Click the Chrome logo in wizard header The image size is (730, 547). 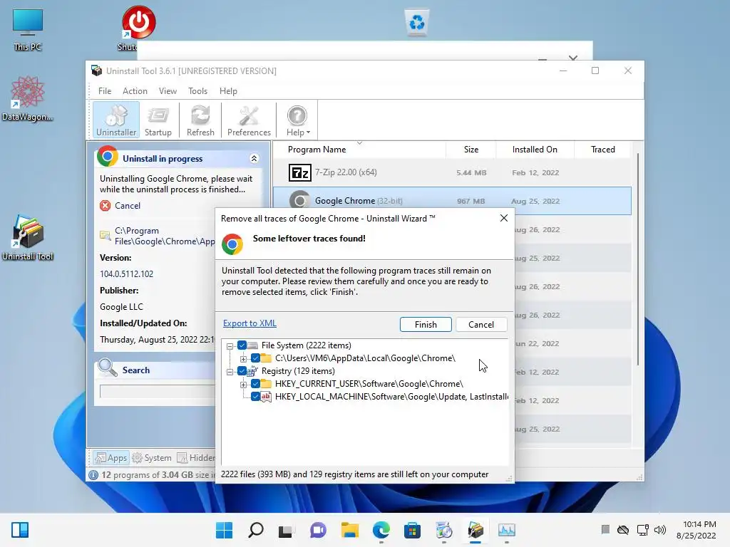click(x=232, y=244)
